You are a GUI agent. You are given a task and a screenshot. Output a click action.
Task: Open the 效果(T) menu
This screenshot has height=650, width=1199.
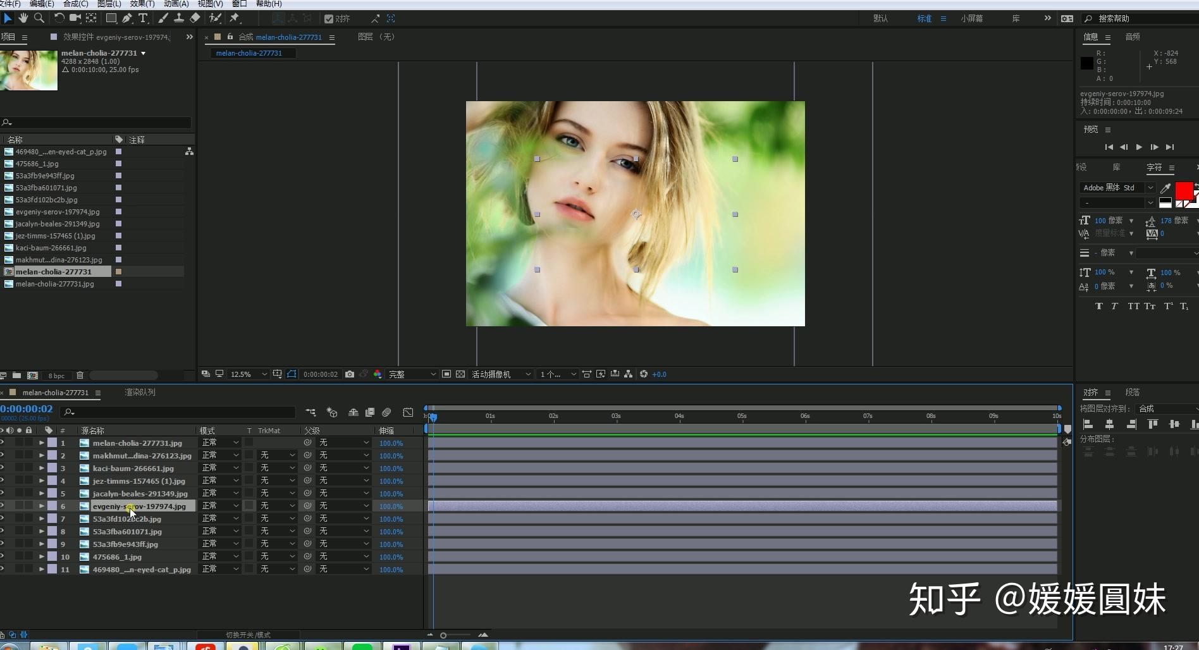[142, 4]
